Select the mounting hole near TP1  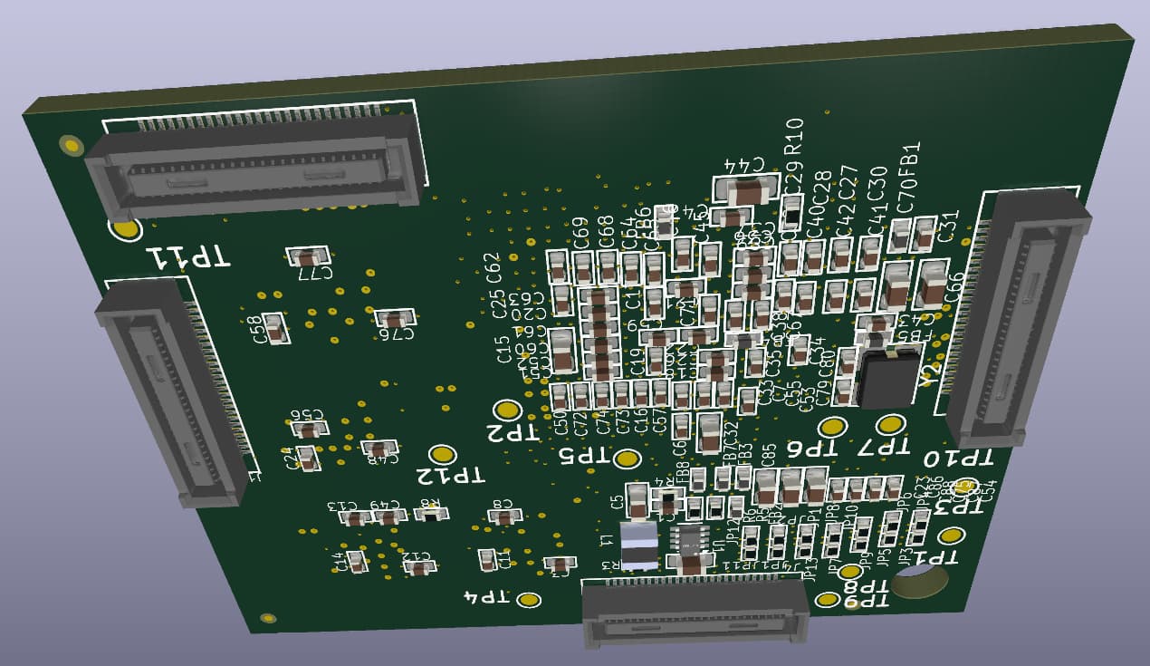click(919, 583)
